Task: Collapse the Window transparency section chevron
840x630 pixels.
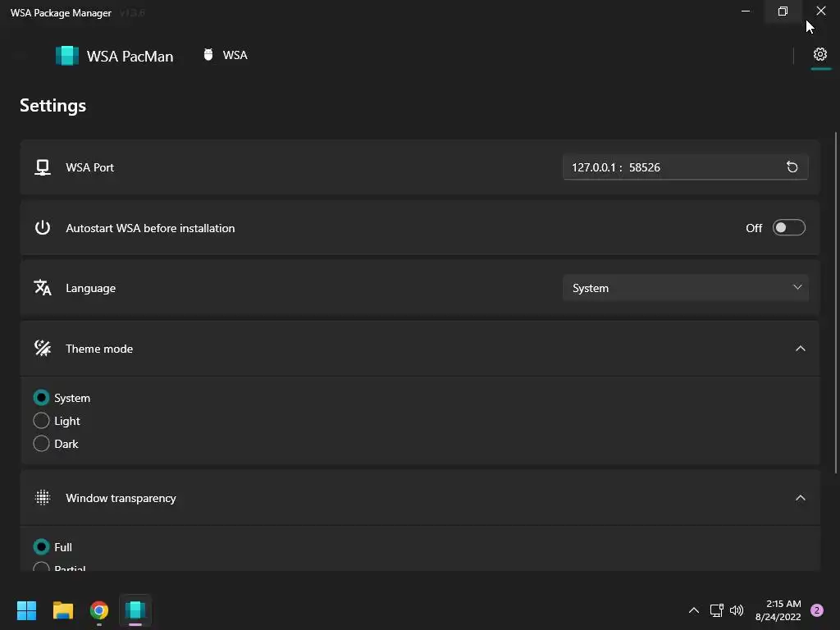Action: tap(801, 498)
